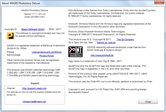Open The Qt Company link

click(x=126, y=39)
